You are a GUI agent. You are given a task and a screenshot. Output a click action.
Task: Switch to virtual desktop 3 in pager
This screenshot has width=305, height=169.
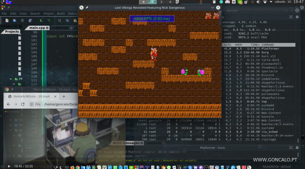click(x=161, y=2)
